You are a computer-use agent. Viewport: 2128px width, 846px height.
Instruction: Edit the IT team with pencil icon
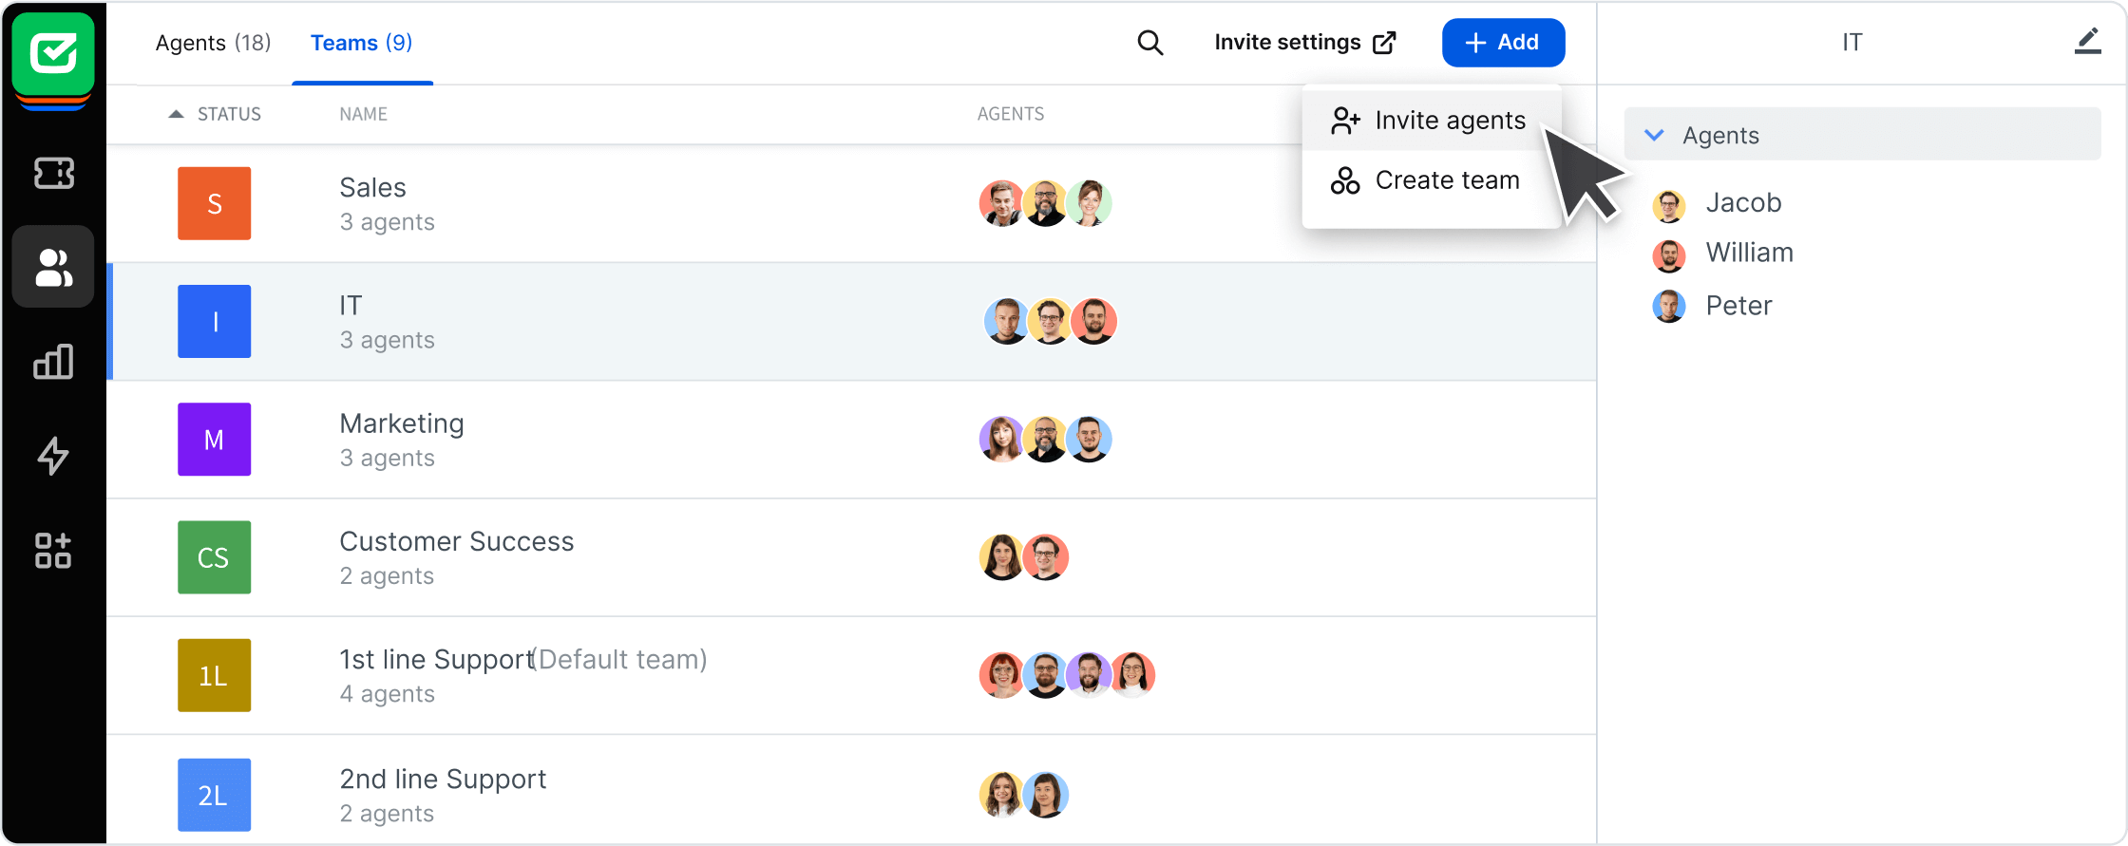tap(2087, 42)
